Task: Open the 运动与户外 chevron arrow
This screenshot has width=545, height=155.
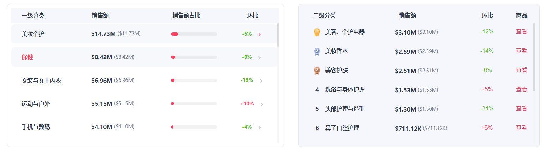Action: click(262, 104)
